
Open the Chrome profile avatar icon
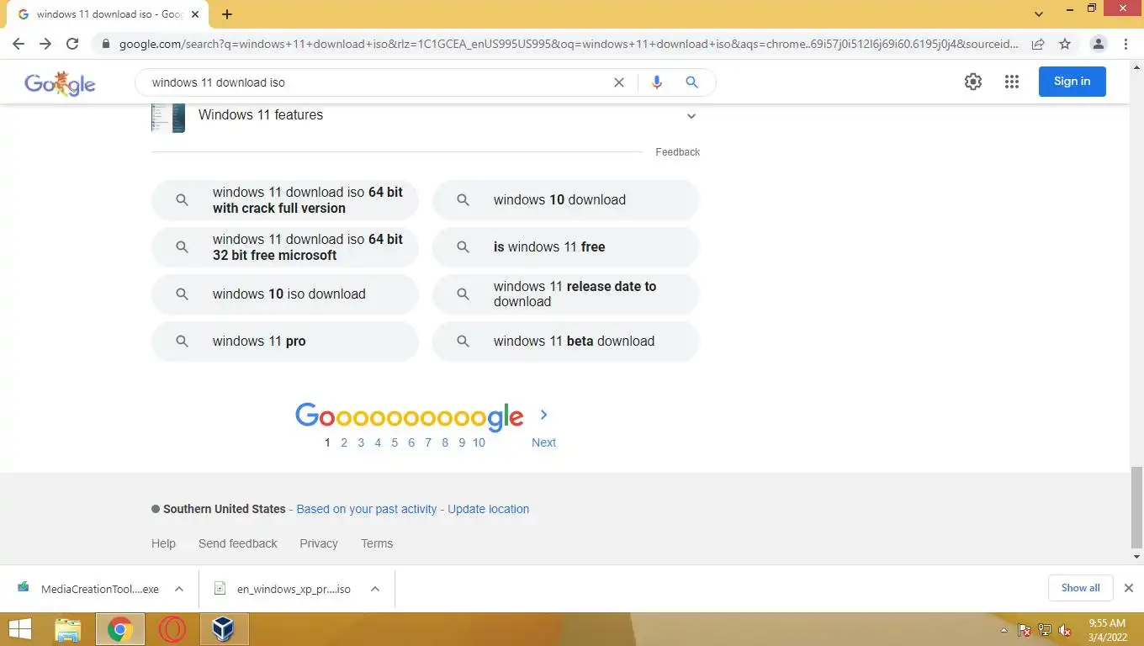tap(1099, 44)
